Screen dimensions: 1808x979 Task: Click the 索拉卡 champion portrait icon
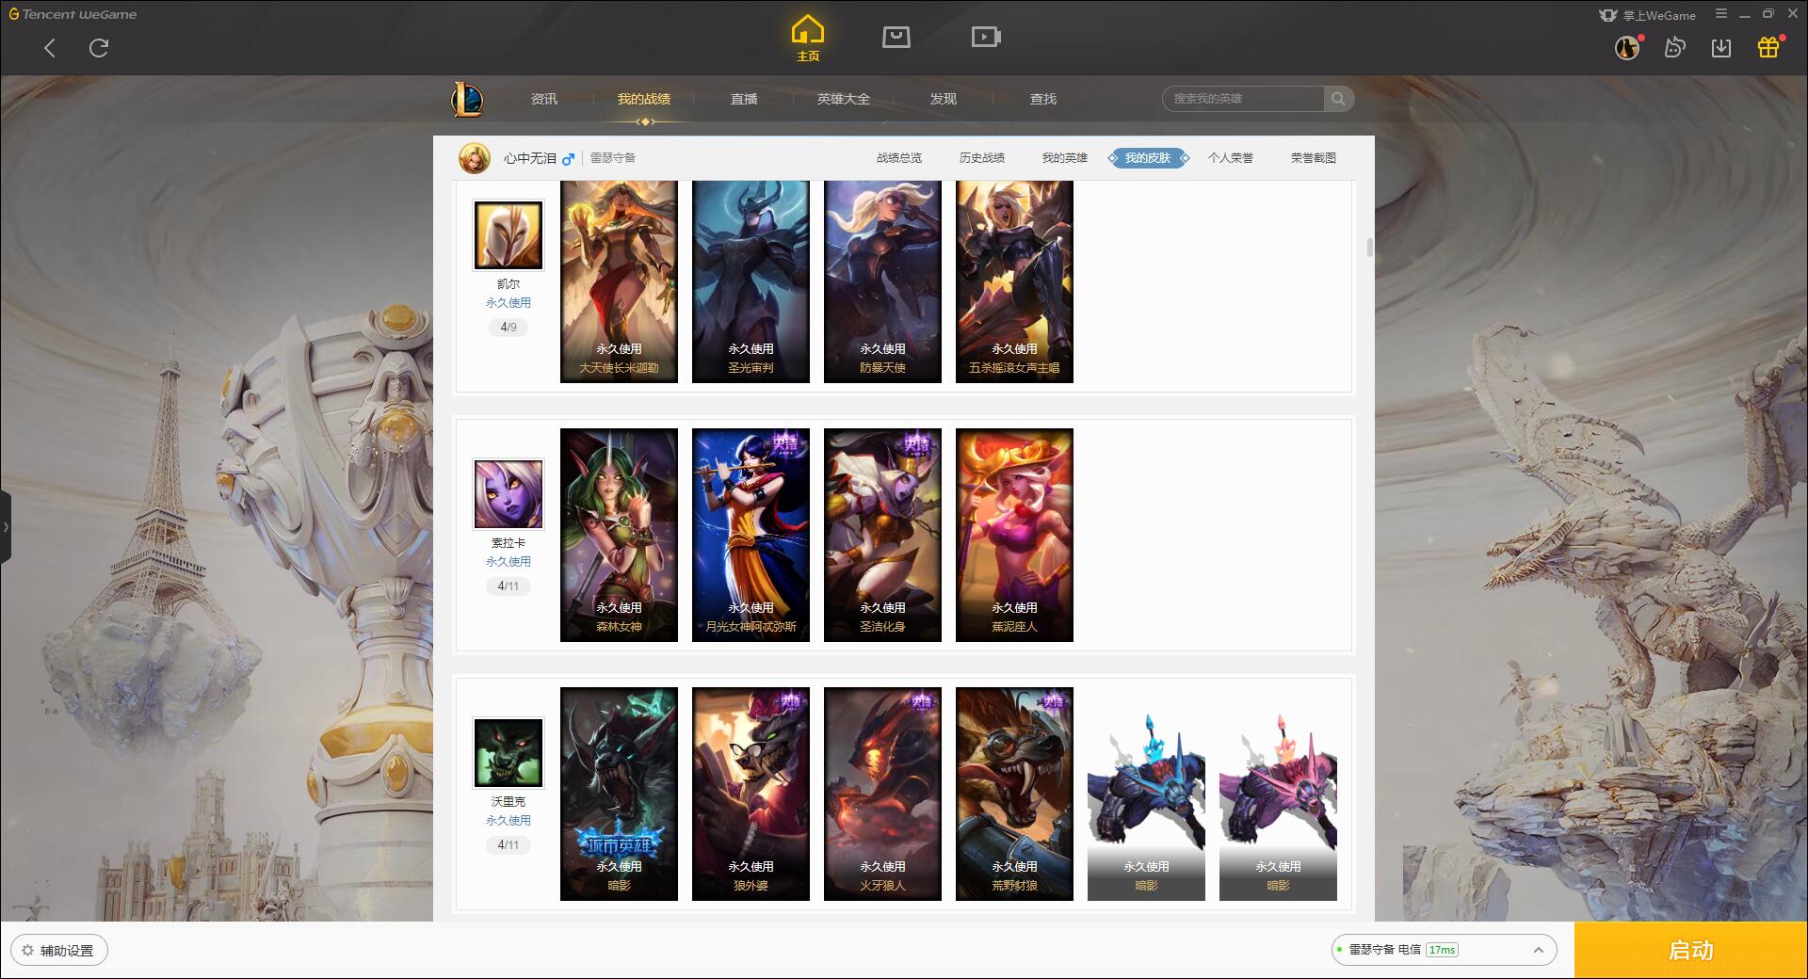tap(508, 494)
